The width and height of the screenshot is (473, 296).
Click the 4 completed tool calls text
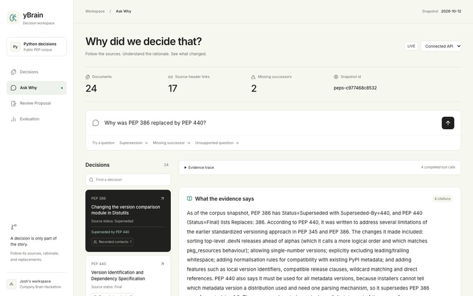click(x=438, y=167)
